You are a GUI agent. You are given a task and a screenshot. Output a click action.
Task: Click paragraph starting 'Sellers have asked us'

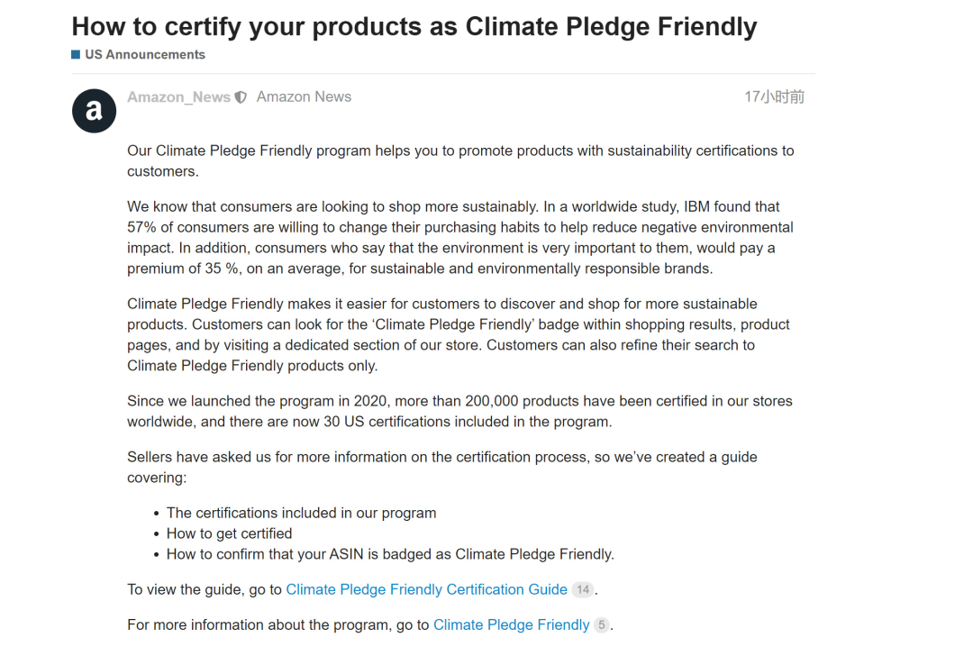point(442,467)
